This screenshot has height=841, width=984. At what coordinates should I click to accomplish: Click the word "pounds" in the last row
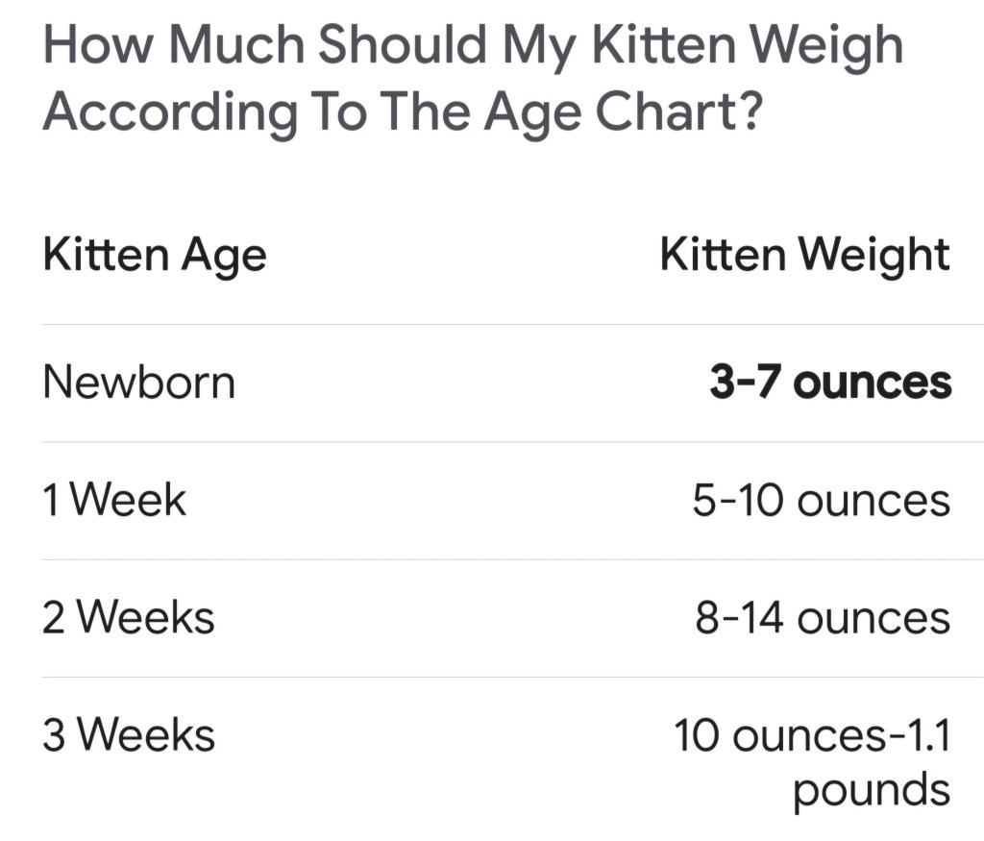coord(872,790)
